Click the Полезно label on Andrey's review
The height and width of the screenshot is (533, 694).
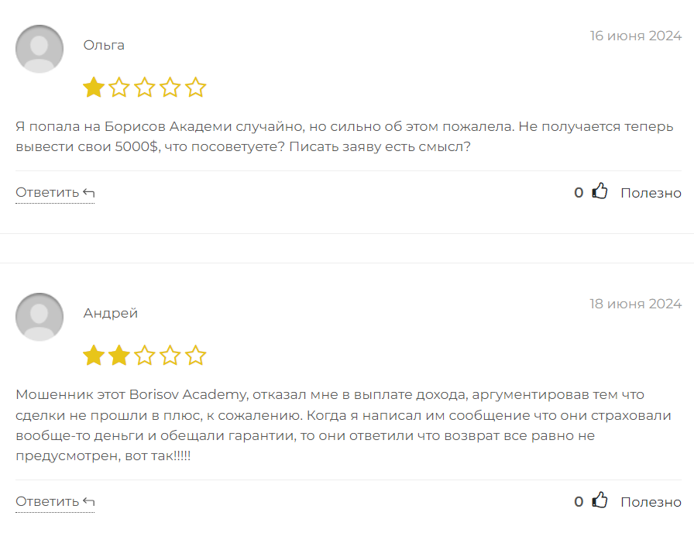(651, 501)
